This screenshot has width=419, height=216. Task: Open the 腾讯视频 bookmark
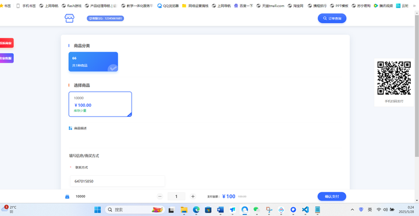point(384,6)
